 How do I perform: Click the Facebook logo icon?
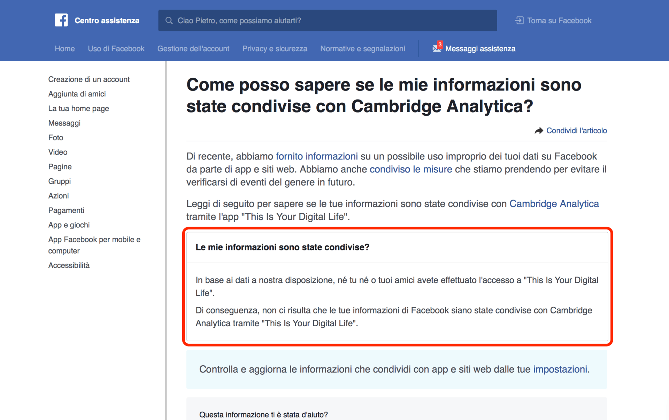(61, 20)
